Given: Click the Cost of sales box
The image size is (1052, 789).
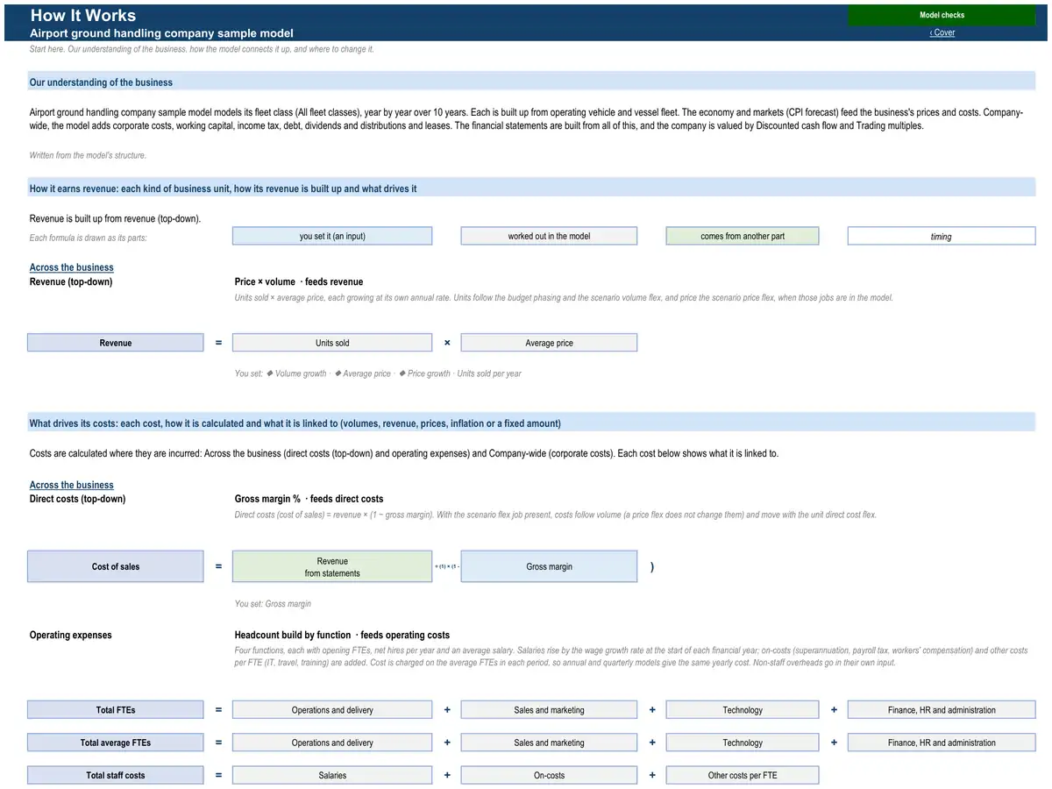Looking at the screenshot, I should (115, 566).
